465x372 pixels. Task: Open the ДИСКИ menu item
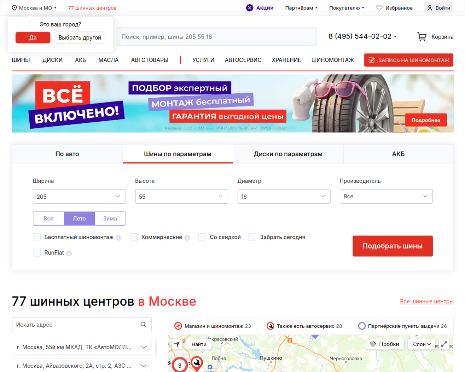(53, 60)
